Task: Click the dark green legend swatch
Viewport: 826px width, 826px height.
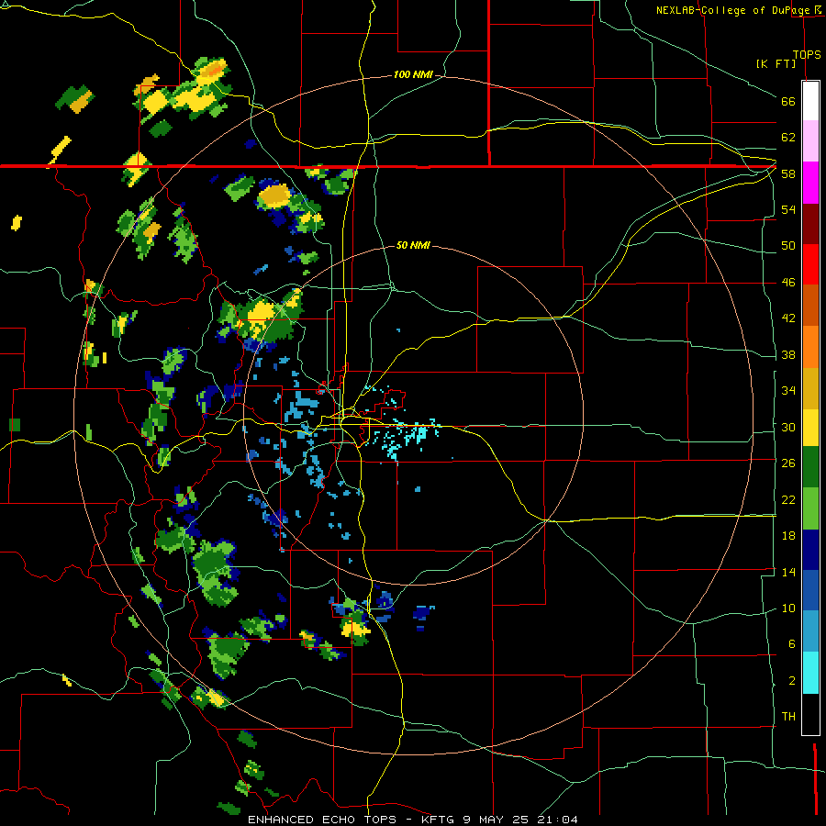Action: click(x=810, y=466)
